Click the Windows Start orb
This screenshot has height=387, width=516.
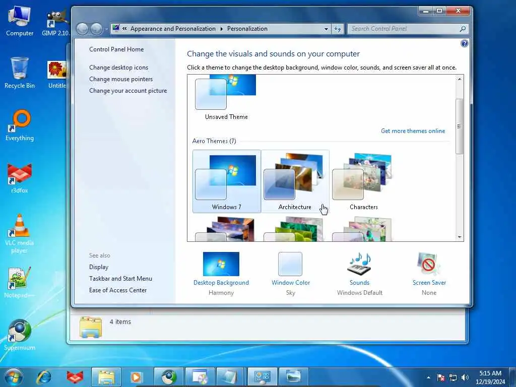click(x=14, y=377)
